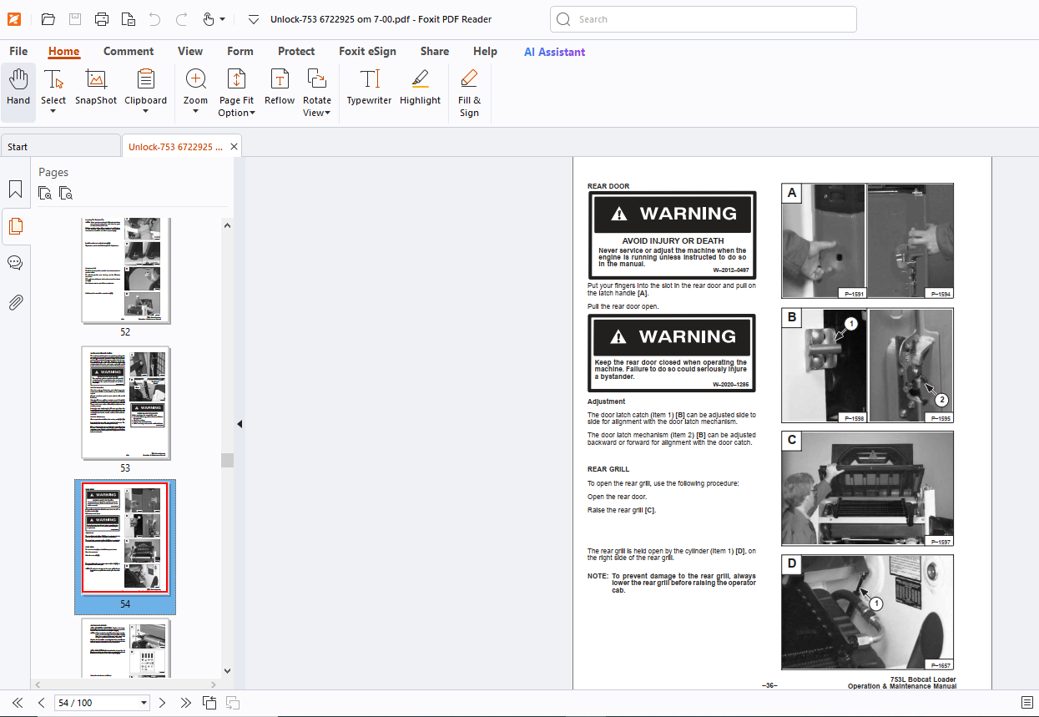Open the page number dropdown arrow
This screenshot has width=1039, height=717.
[x=144, y=703]
